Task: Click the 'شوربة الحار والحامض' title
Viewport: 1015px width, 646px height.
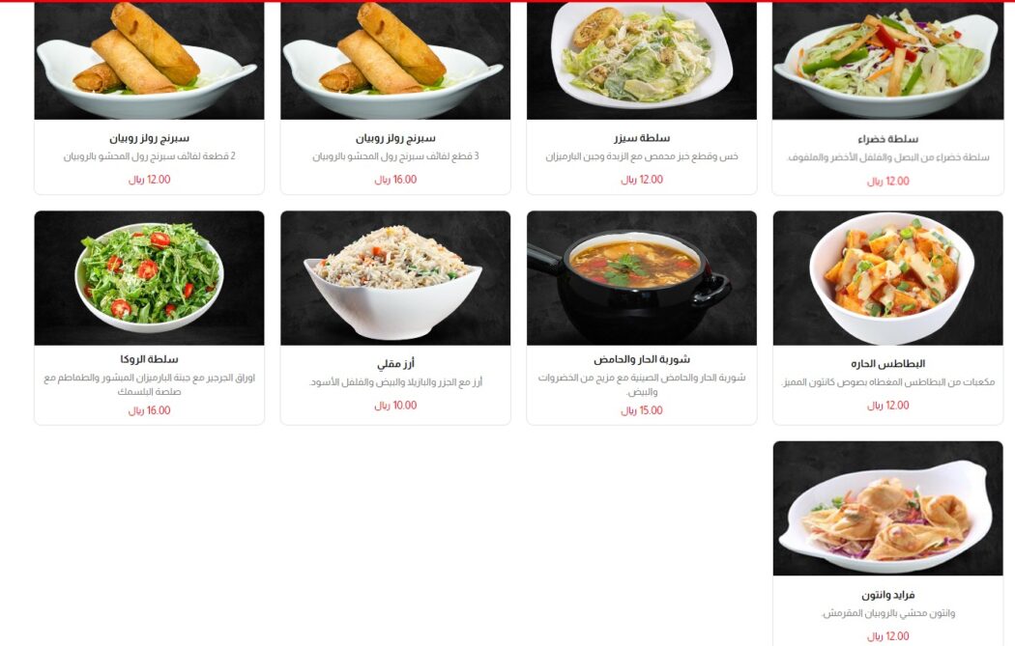Action: tap(642, 359)
